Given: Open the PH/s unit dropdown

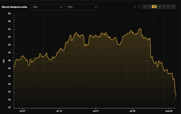Looking at the screenshot, I should 82,7.
